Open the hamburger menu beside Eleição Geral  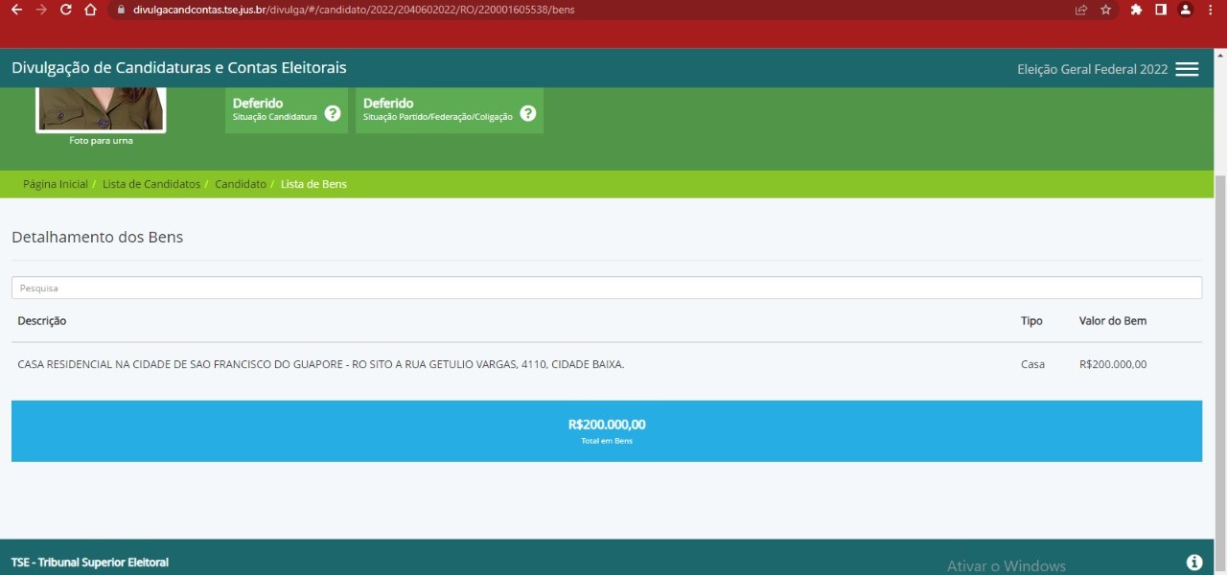1187,69
